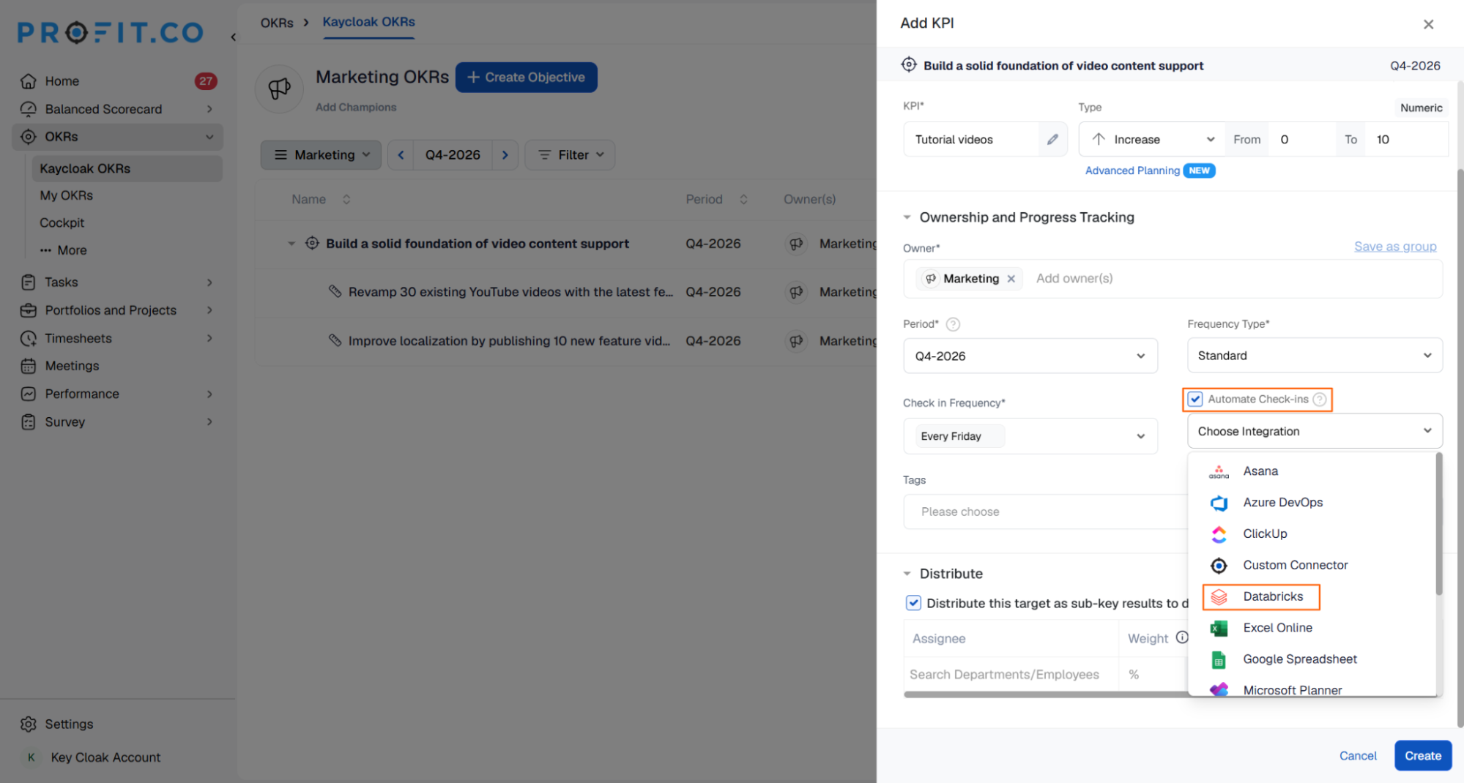Open the Period Q4-2026 dropdown

point(1030,356)
